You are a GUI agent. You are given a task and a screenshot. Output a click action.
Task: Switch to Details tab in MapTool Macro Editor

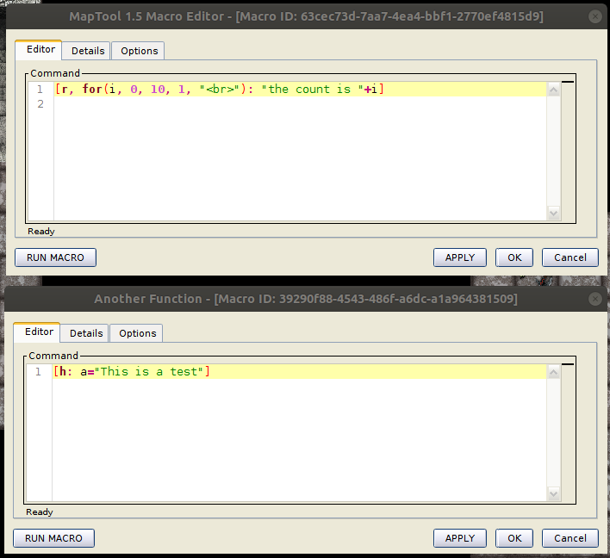pos(86,51)
